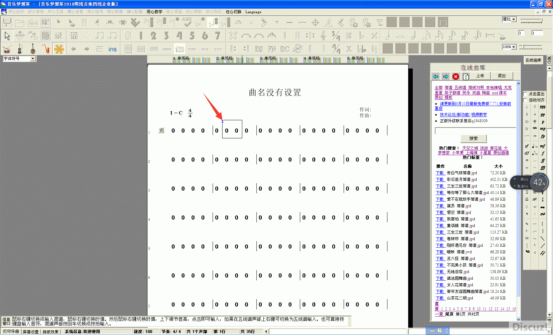
Task: Open the 开心创作 menu
Action: tap(16, 12)
